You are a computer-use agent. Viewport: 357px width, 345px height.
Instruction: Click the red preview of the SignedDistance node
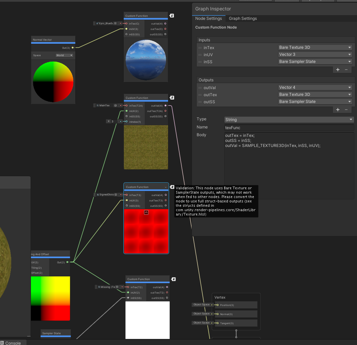point(146,231)
